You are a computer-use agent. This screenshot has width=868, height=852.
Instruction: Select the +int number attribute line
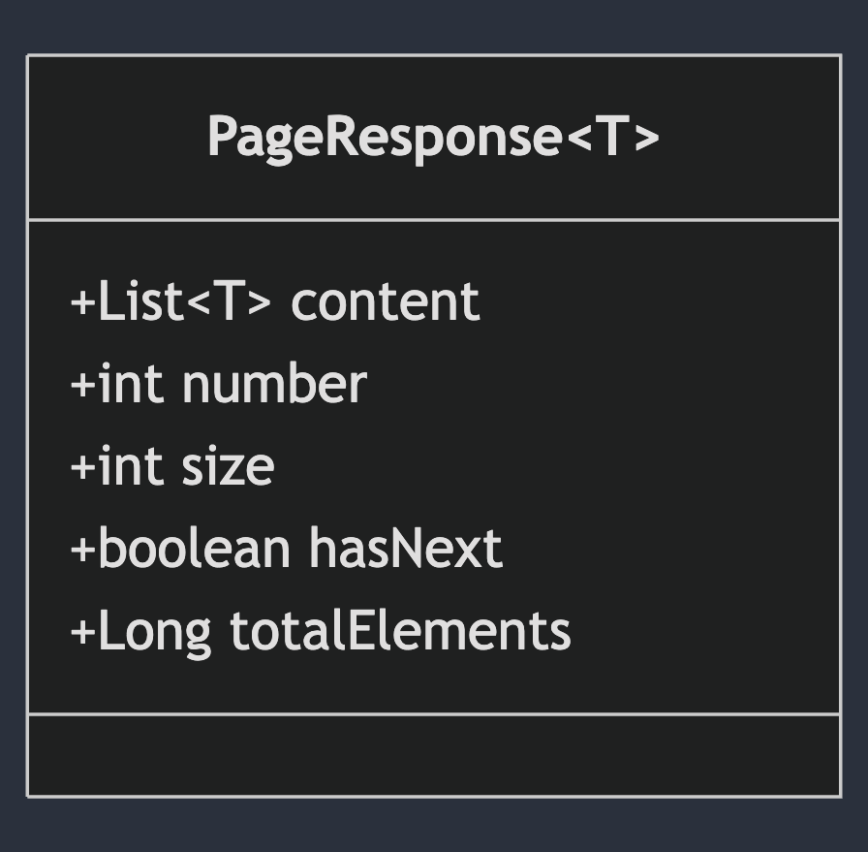pos(218,384)
